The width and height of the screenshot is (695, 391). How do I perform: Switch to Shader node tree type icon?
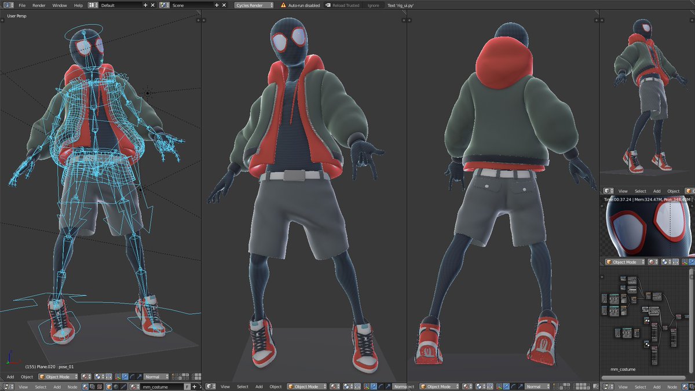(86, 387)
